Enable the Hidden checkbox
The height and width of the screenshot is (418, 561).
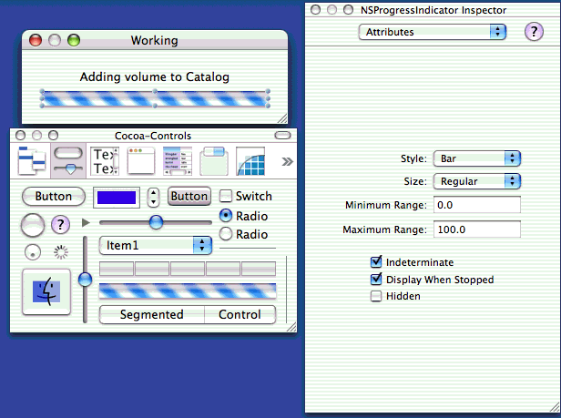376,296
